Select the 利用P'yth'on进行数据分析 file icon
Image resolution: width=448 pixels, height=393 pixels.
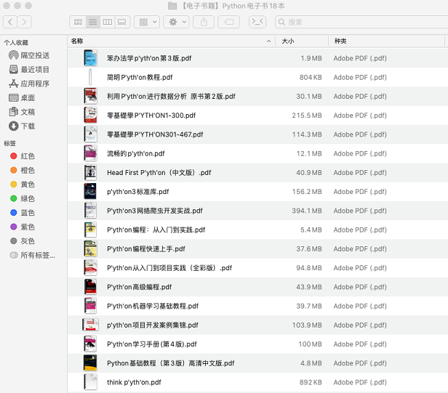90,96
